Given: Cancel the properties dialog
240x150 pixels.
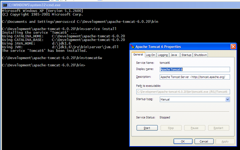Looking at the screenshot, I should (204, 141).
